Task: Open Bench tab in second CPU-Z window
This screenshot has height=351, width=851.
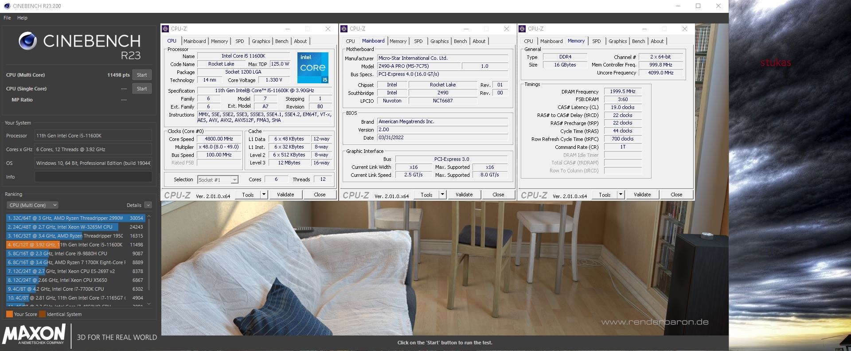Action: (461, 41)
